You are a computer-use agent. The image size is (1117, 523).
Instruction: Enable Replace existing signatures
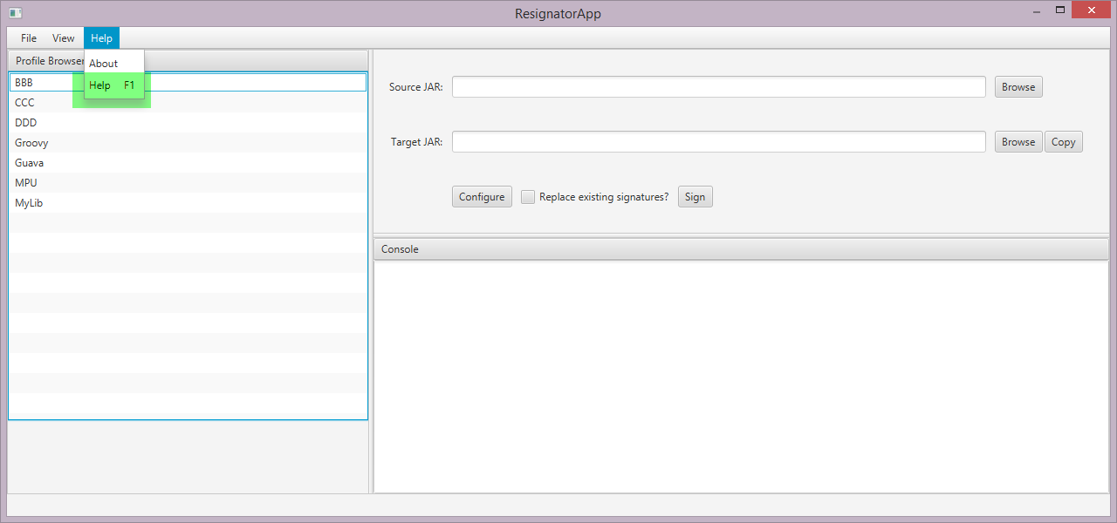point(528,196)
